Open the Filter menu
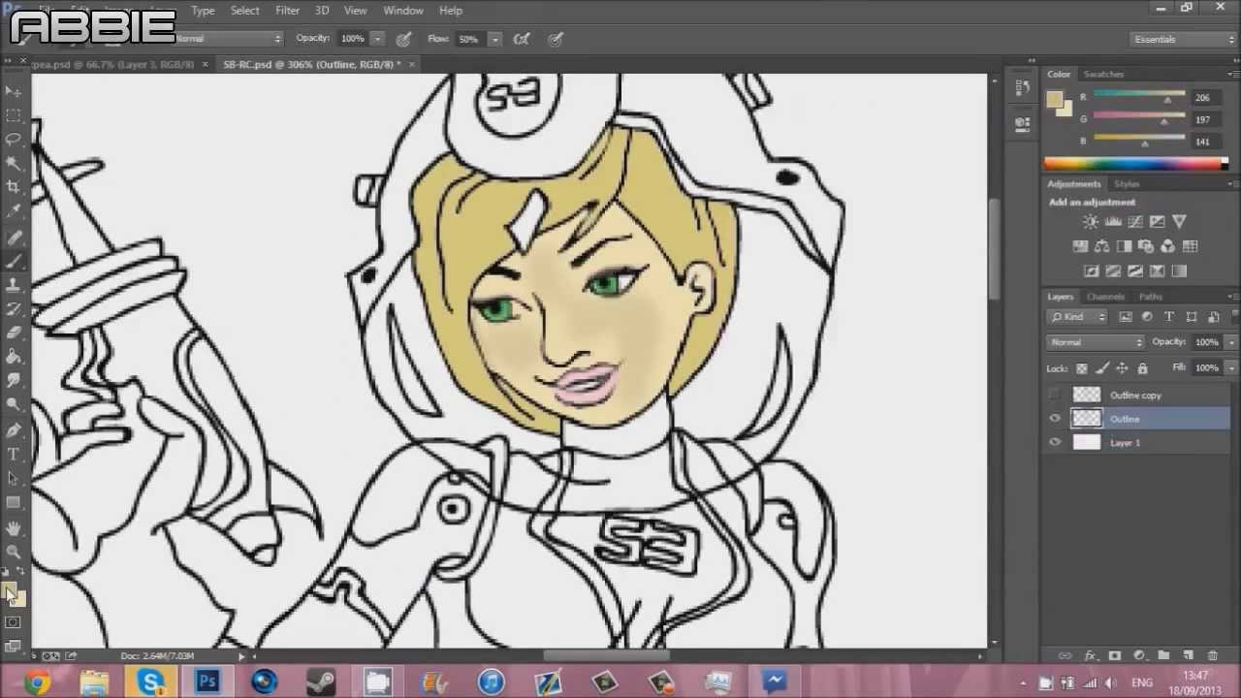 [x=287, y=11]
